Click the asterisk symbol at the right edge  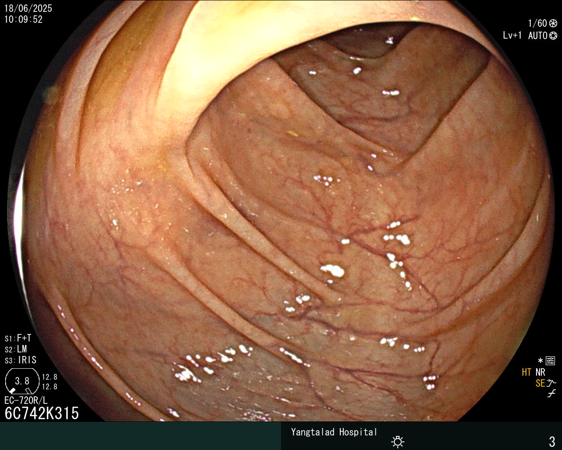click(x=540, y=361)
